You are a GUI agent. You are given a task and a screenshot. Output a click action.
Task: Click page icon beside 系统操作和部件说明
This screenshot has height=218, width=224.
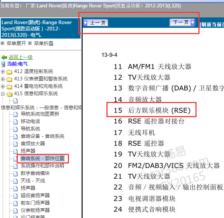[x=16, y=166]
